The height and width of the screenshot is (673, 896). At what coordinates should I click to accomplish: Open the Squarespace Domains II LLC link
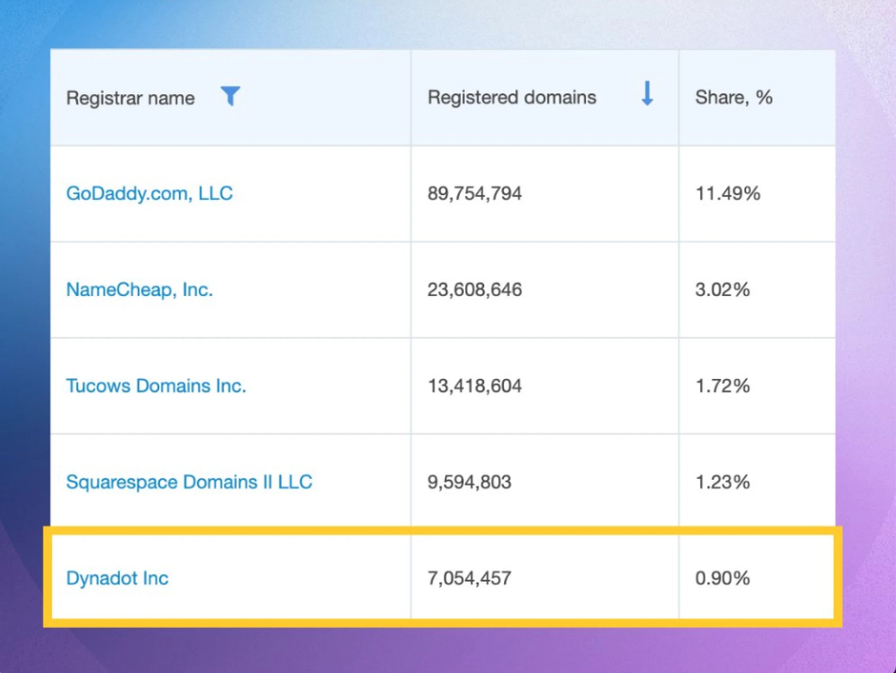pyautogui.click(x=189, y=482)
